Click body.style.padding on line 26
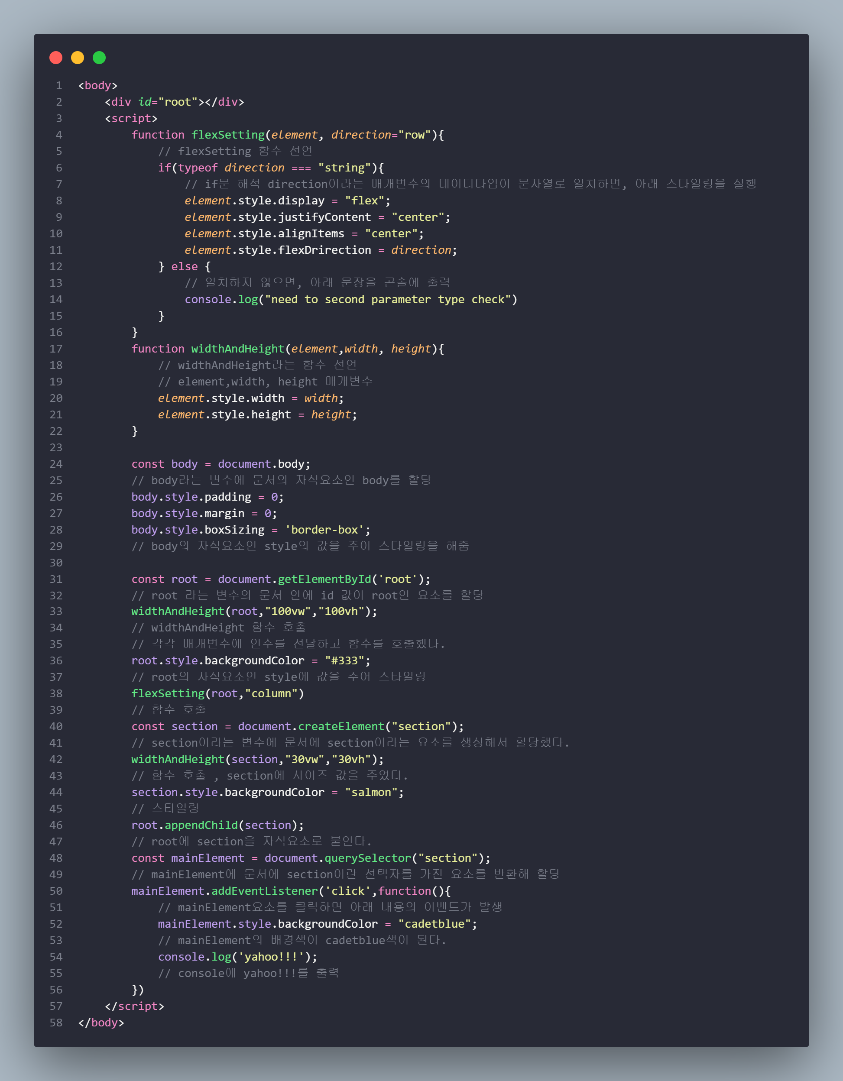This screenshot has width=843, height=1081. coord(191,497)
